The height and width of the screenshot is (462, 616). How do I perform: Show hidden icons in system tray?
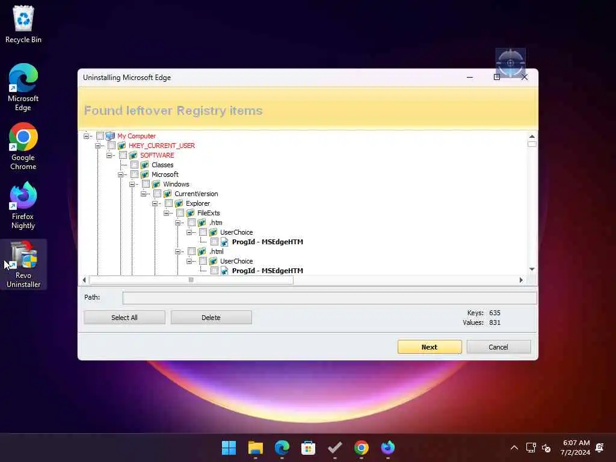click(514, 448)
